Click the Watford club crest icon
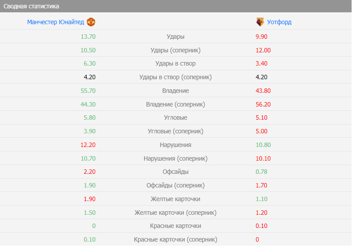 [260, 22]
